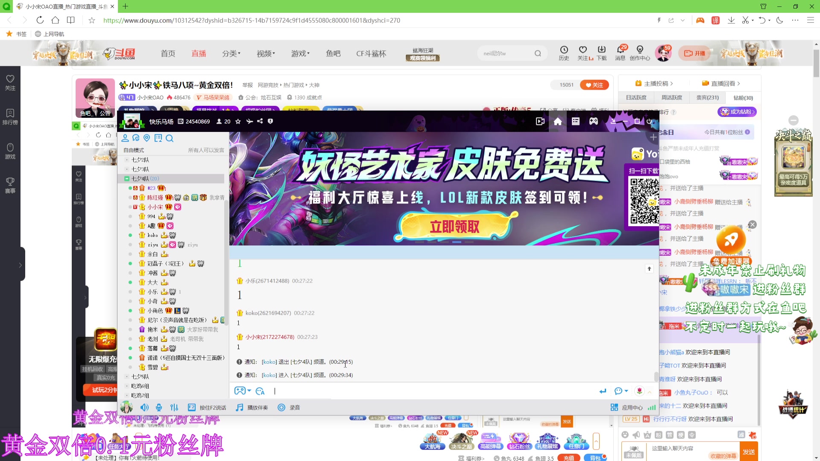
Task: Switch to the 贵宾(231) tab
Action: coord(707,97)
